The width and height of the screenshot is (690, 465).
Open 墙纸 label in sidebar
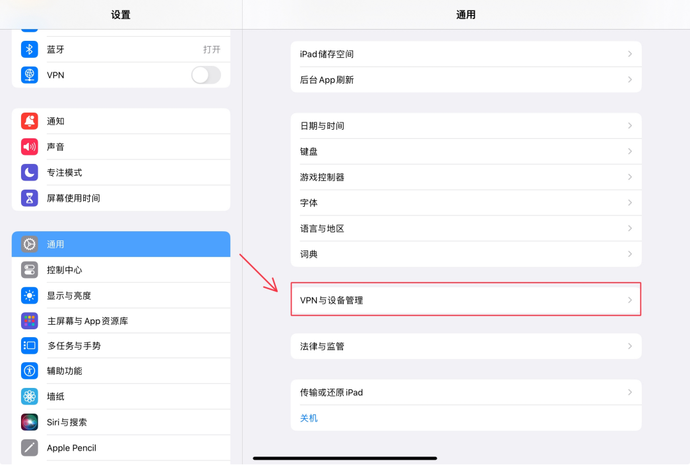56,397
